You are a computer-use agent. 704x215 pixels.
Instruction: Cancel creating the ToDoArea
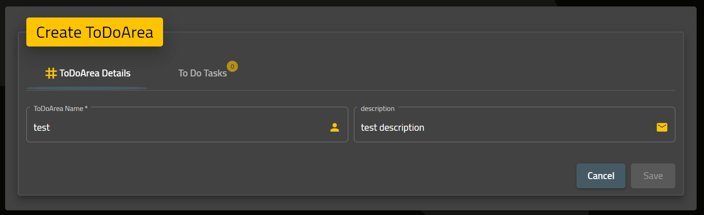(x=601, y=176)
